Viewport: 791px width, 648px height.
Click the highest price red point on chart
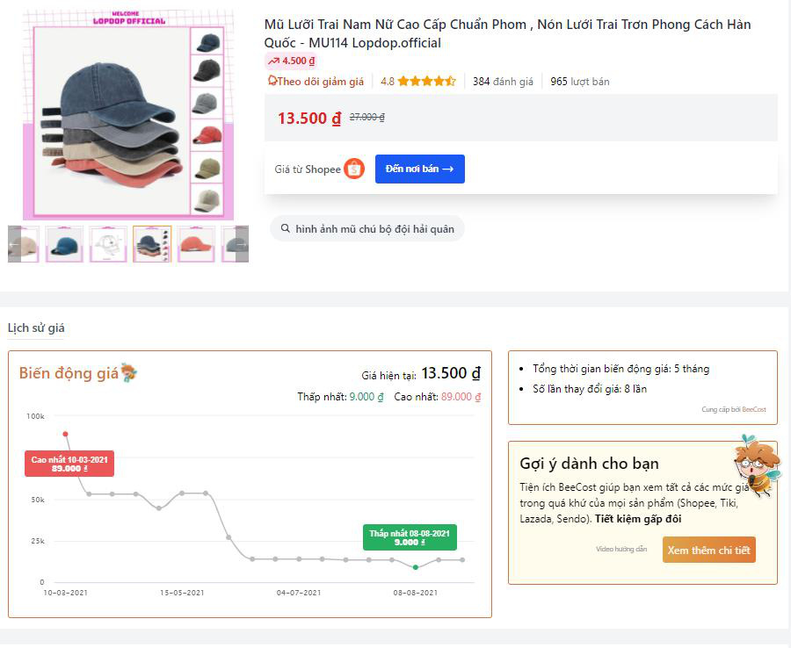click(x=65, y=434)
